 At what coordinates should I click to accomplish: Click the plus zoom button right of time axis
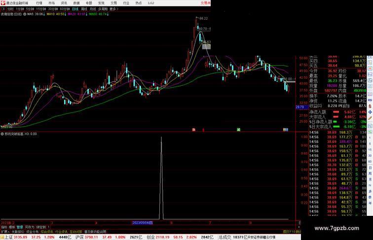299,227
